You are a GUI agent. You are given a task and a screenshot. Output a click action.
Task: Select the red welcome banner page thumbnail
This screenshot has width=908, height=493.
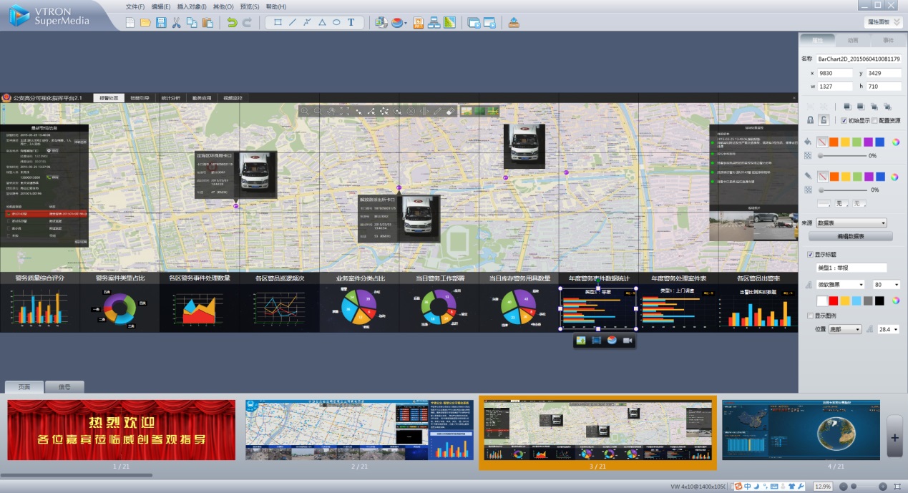(121, 429)
